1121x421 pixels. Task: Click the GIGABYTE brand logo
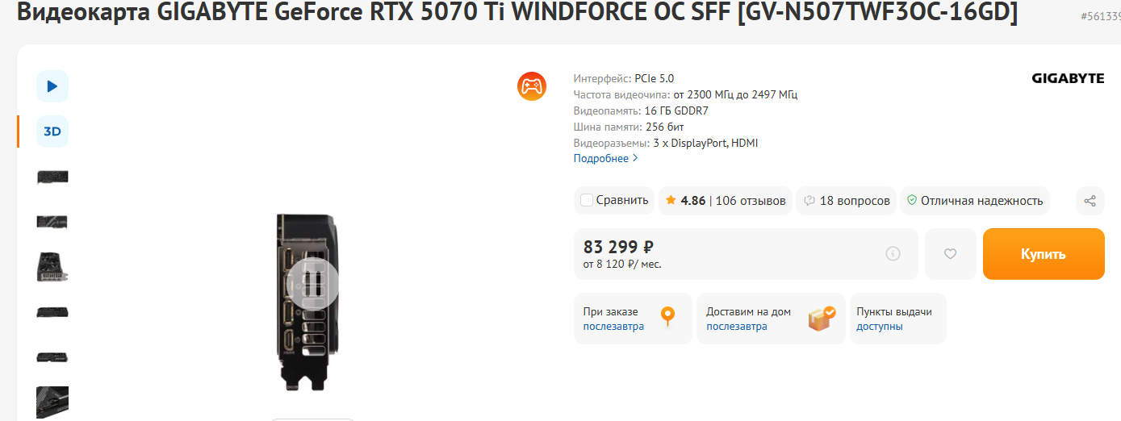tap(1068, 79)
